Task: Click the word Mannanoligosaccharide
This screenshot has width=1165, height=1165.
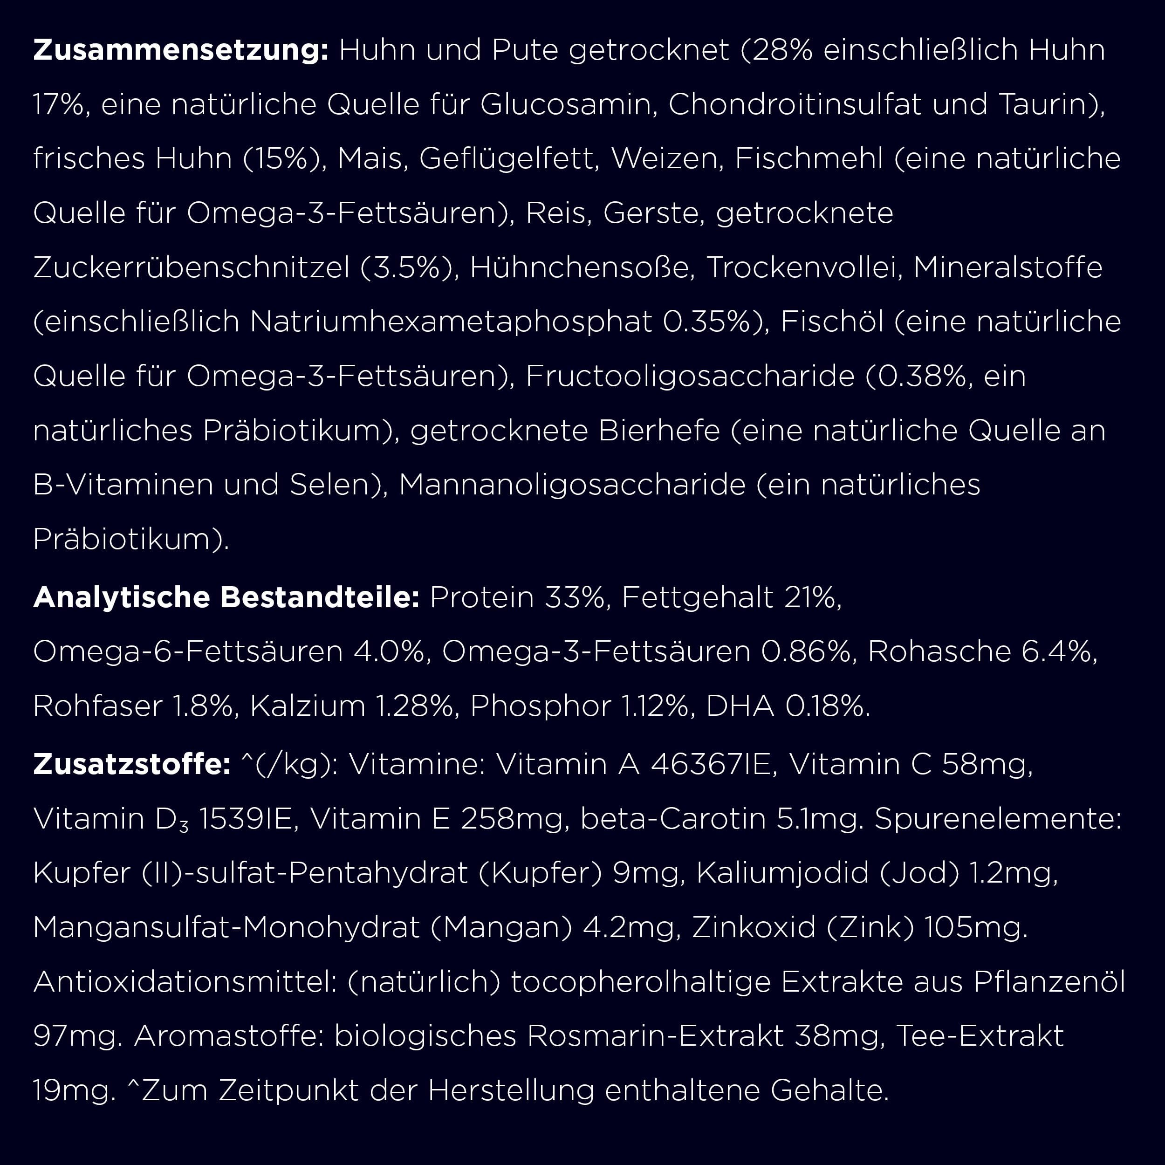Action: click(x=572, y=485)
